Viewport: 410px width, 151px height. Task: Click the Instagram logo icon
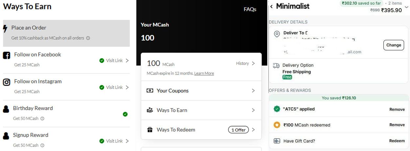pos(7,82)
